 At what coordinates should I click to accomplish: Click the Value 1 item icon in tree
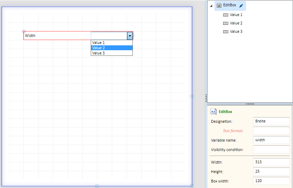tap(225, 15)
